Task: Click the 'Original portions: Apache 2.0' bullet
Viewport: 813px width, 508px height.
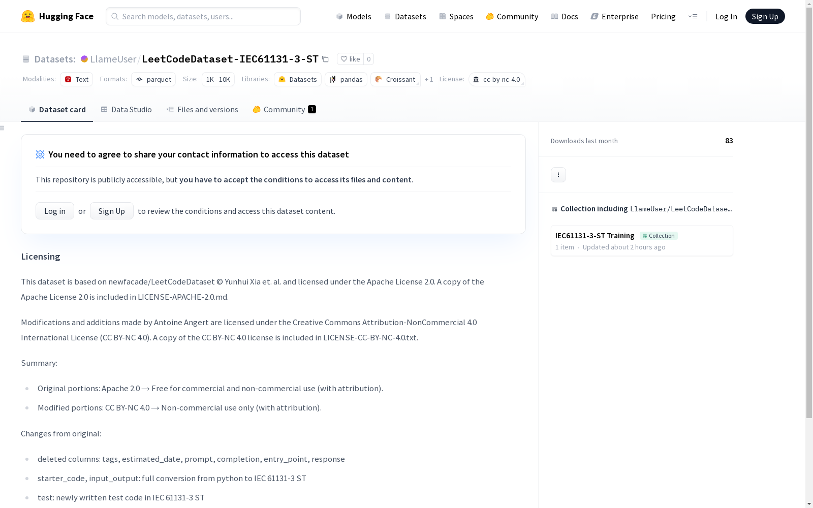Action: 210,388
